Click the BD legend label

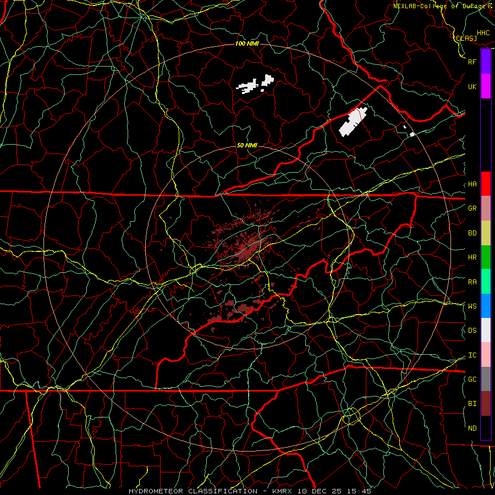point(472,233)
